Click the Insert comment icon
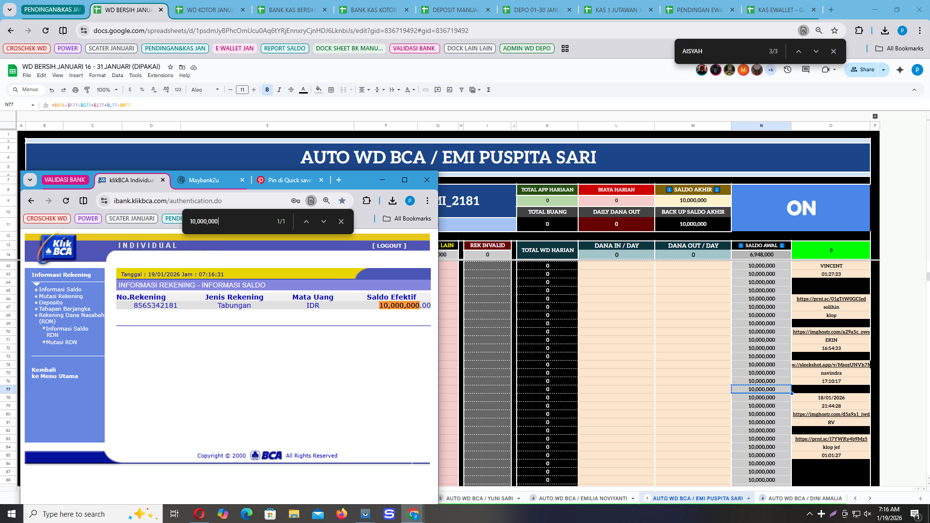The width and height of the screenshot is (930, 523). [438, 90]
